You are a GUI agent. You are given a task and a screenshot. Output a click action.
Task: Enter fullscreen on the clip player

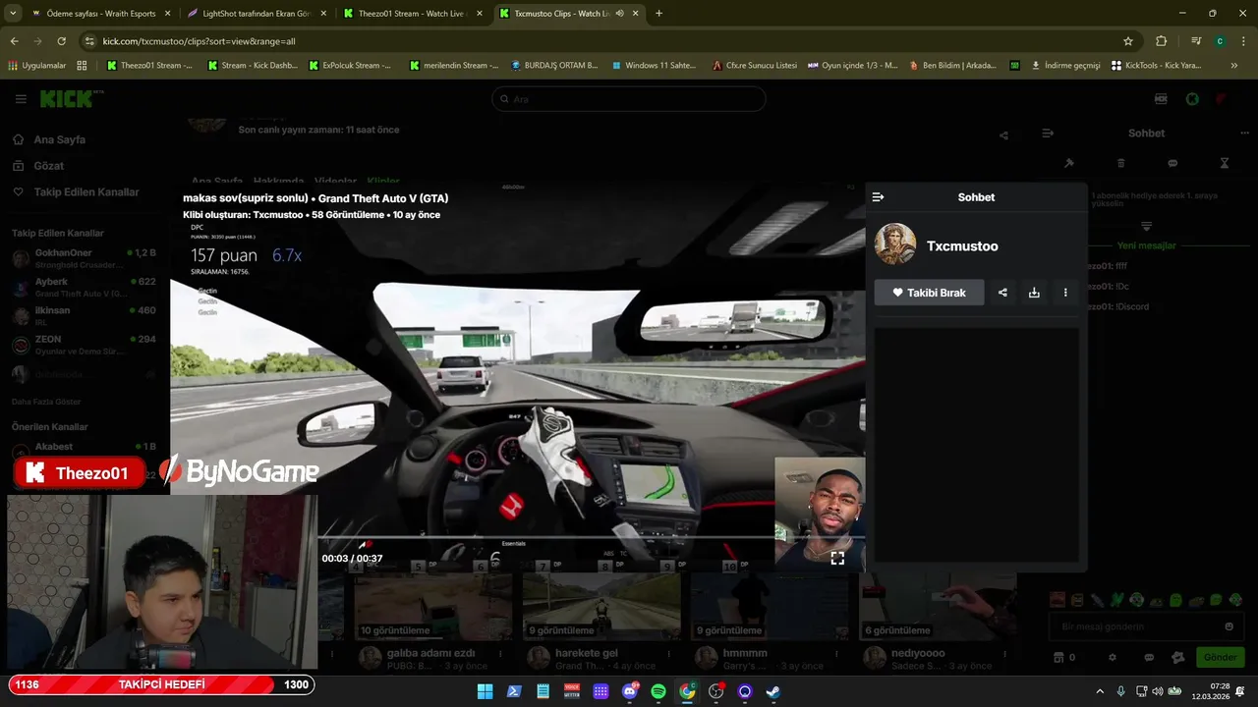click(837, 558)
